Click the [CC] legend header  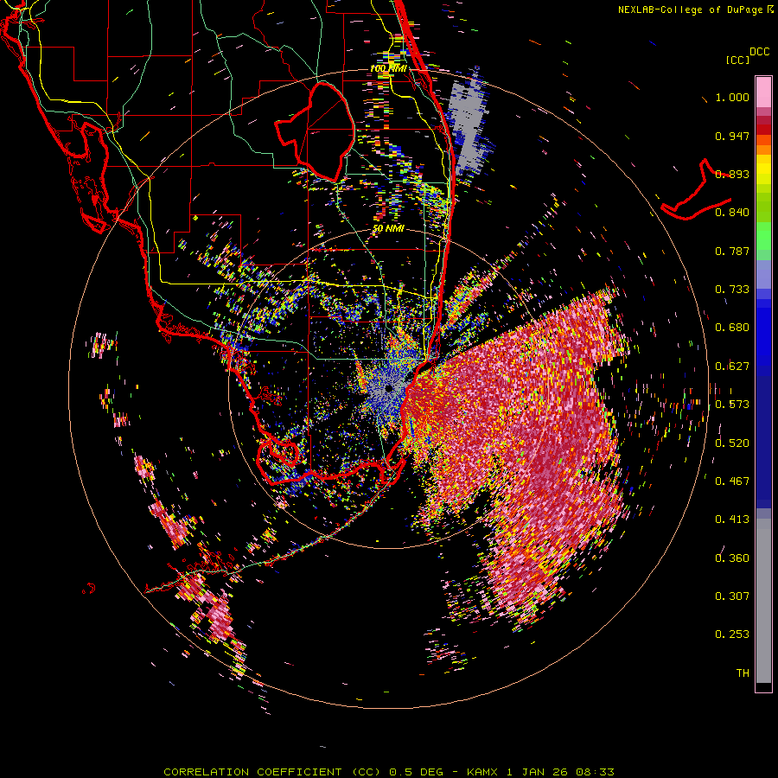737,60
